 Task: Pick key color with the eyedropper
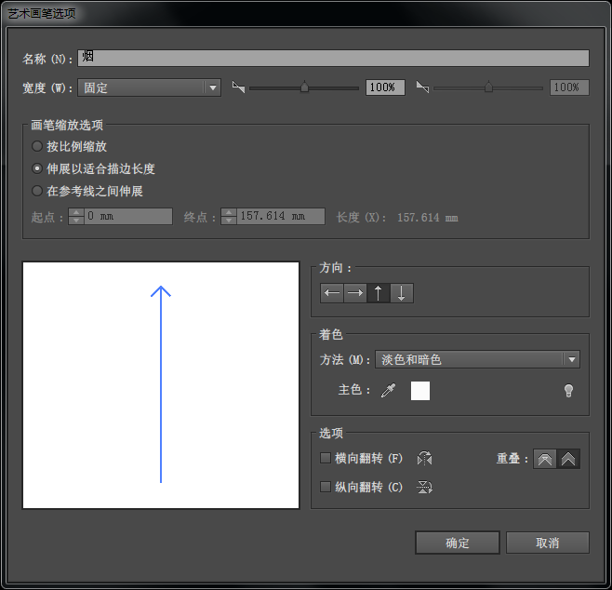tap(388, 390)
